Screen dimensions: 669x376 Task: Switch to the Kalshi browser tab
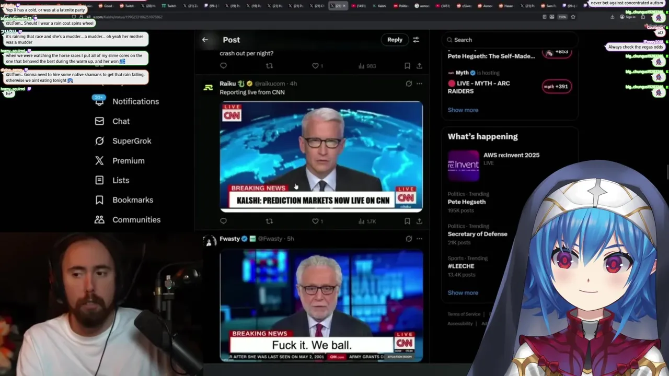pos(382,5)
